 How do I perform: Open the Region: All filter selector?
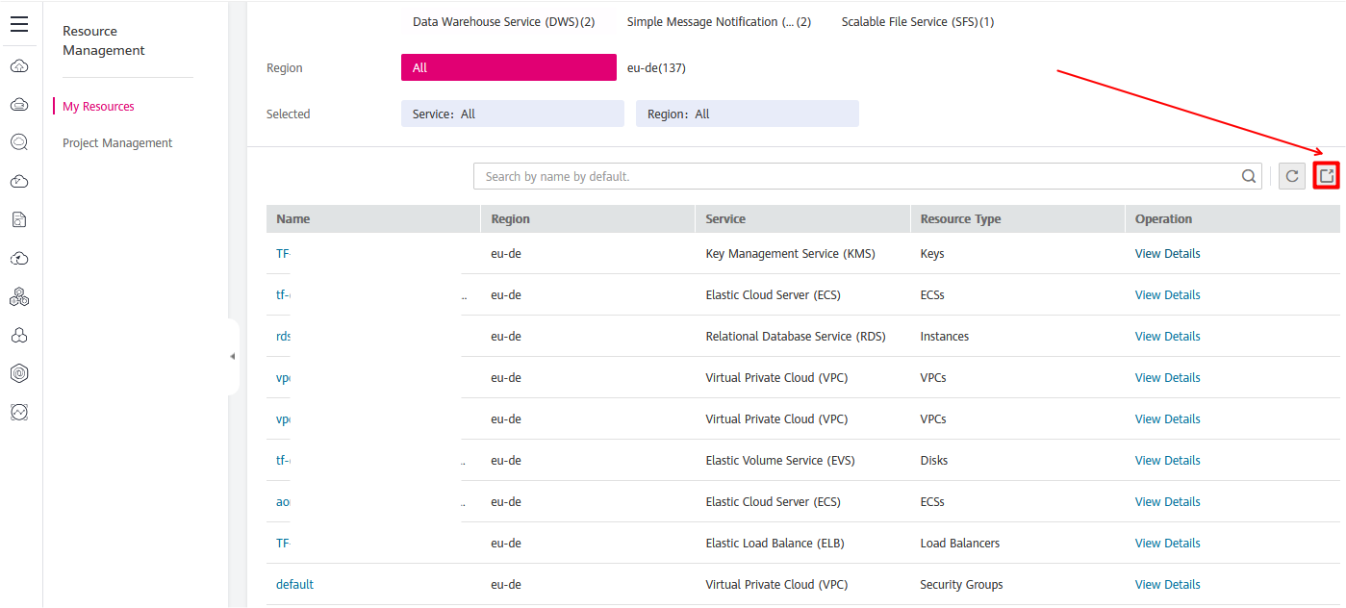coord(747,114)
